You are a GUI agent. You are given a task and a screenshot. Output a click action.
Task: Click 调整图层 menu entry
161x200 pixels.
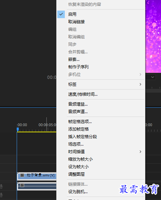[x=101, y=174]
